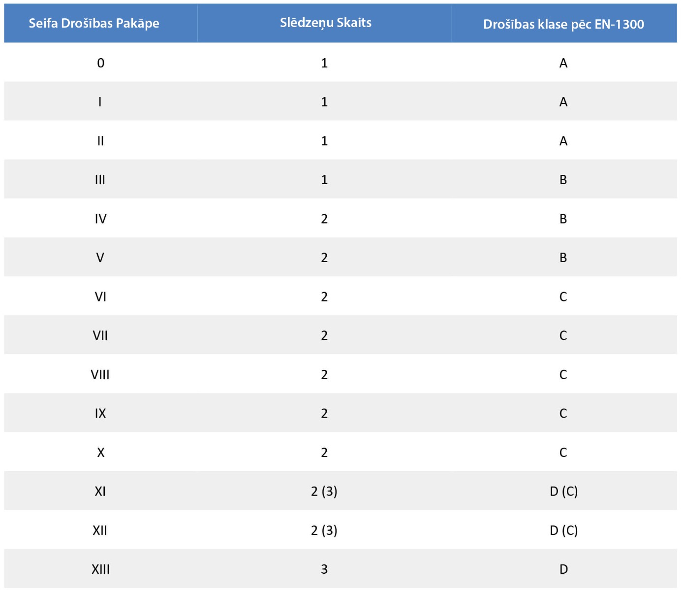Screen dimensions: 682x591
Task: Select class 'D' in the XIII row
Action: click(x=563, y=569)
